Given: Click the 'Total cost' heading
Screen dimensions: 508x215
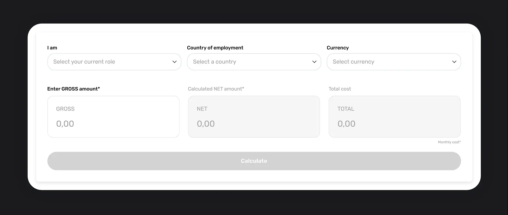Looking at the screenshot, I should 340,89.
